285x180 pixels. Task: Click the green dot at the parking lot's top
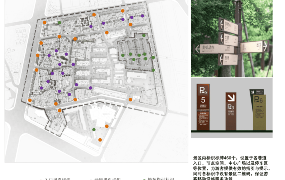144,36
